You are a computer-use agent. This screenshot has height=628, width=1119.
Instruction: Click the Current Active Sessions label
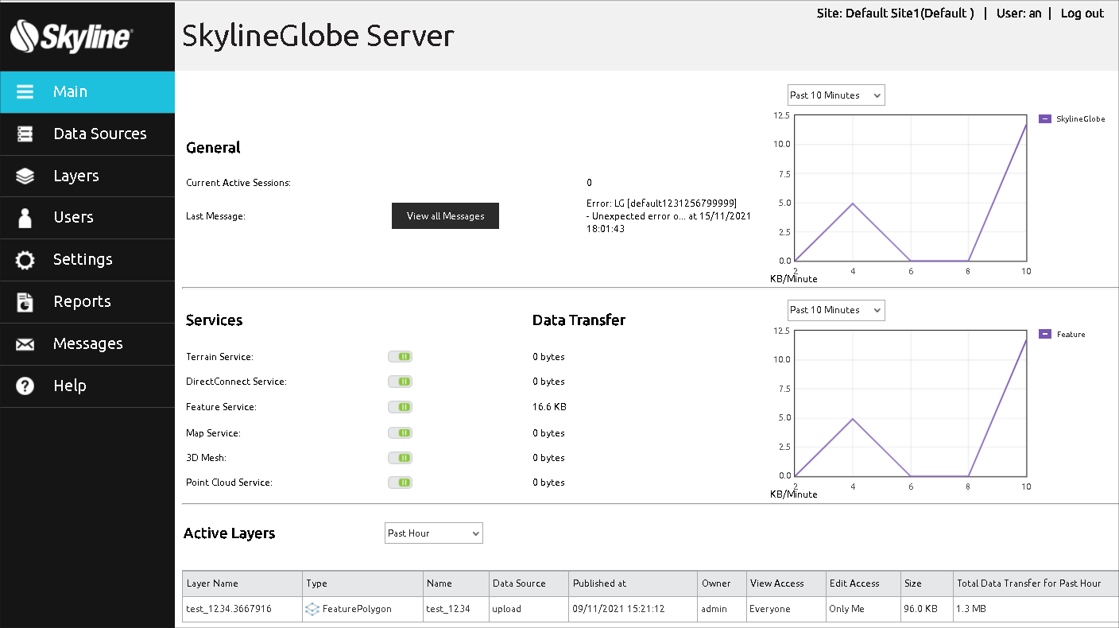[x=238, y=183]
